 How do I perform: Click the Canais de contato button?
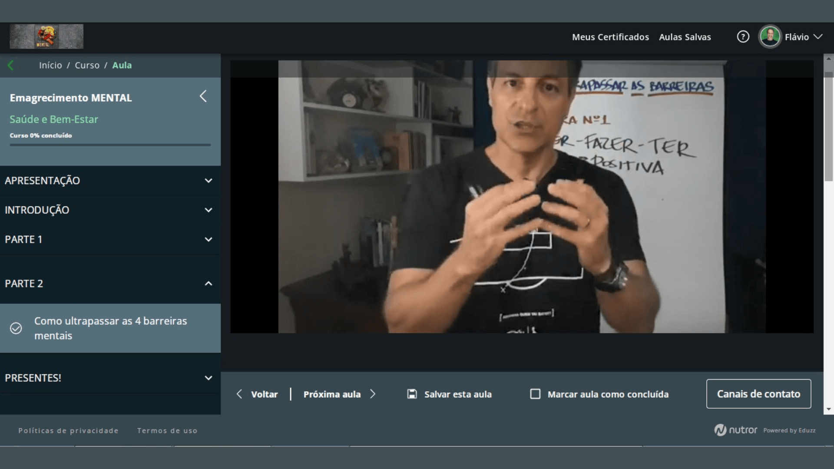758,394
